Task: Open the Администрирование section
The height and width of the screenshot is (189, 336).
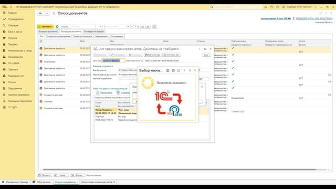Action: [x=19, y=94]
